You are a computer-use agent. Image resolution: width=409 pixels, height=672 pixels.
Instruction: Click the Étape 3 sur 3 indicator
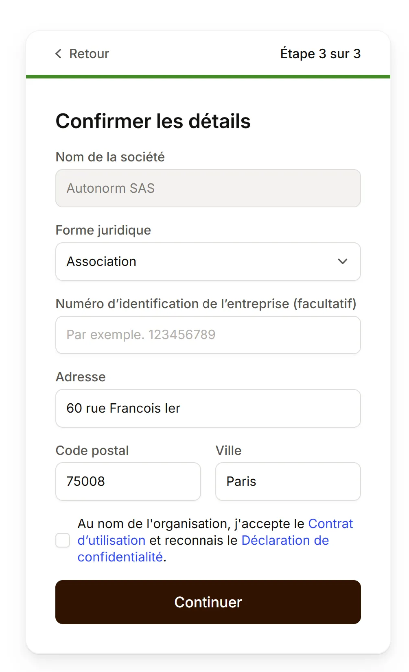coord(320,54)
